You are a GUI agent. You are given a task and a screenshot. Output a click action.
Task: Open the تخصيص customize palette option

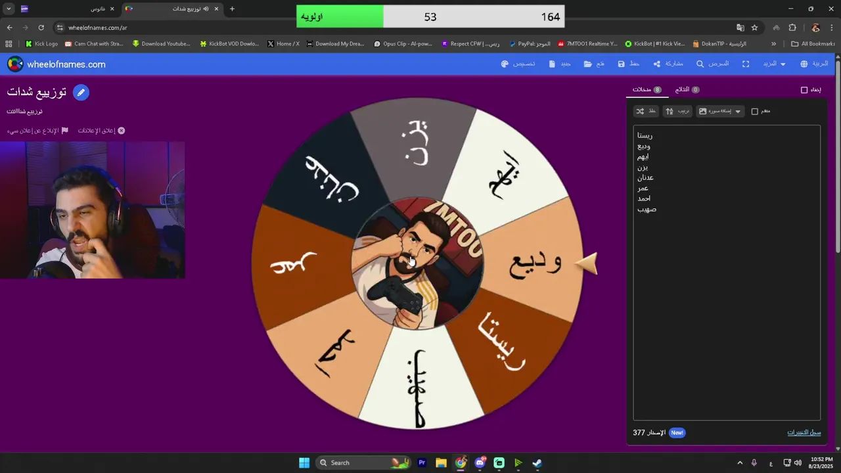pos(518,64)
